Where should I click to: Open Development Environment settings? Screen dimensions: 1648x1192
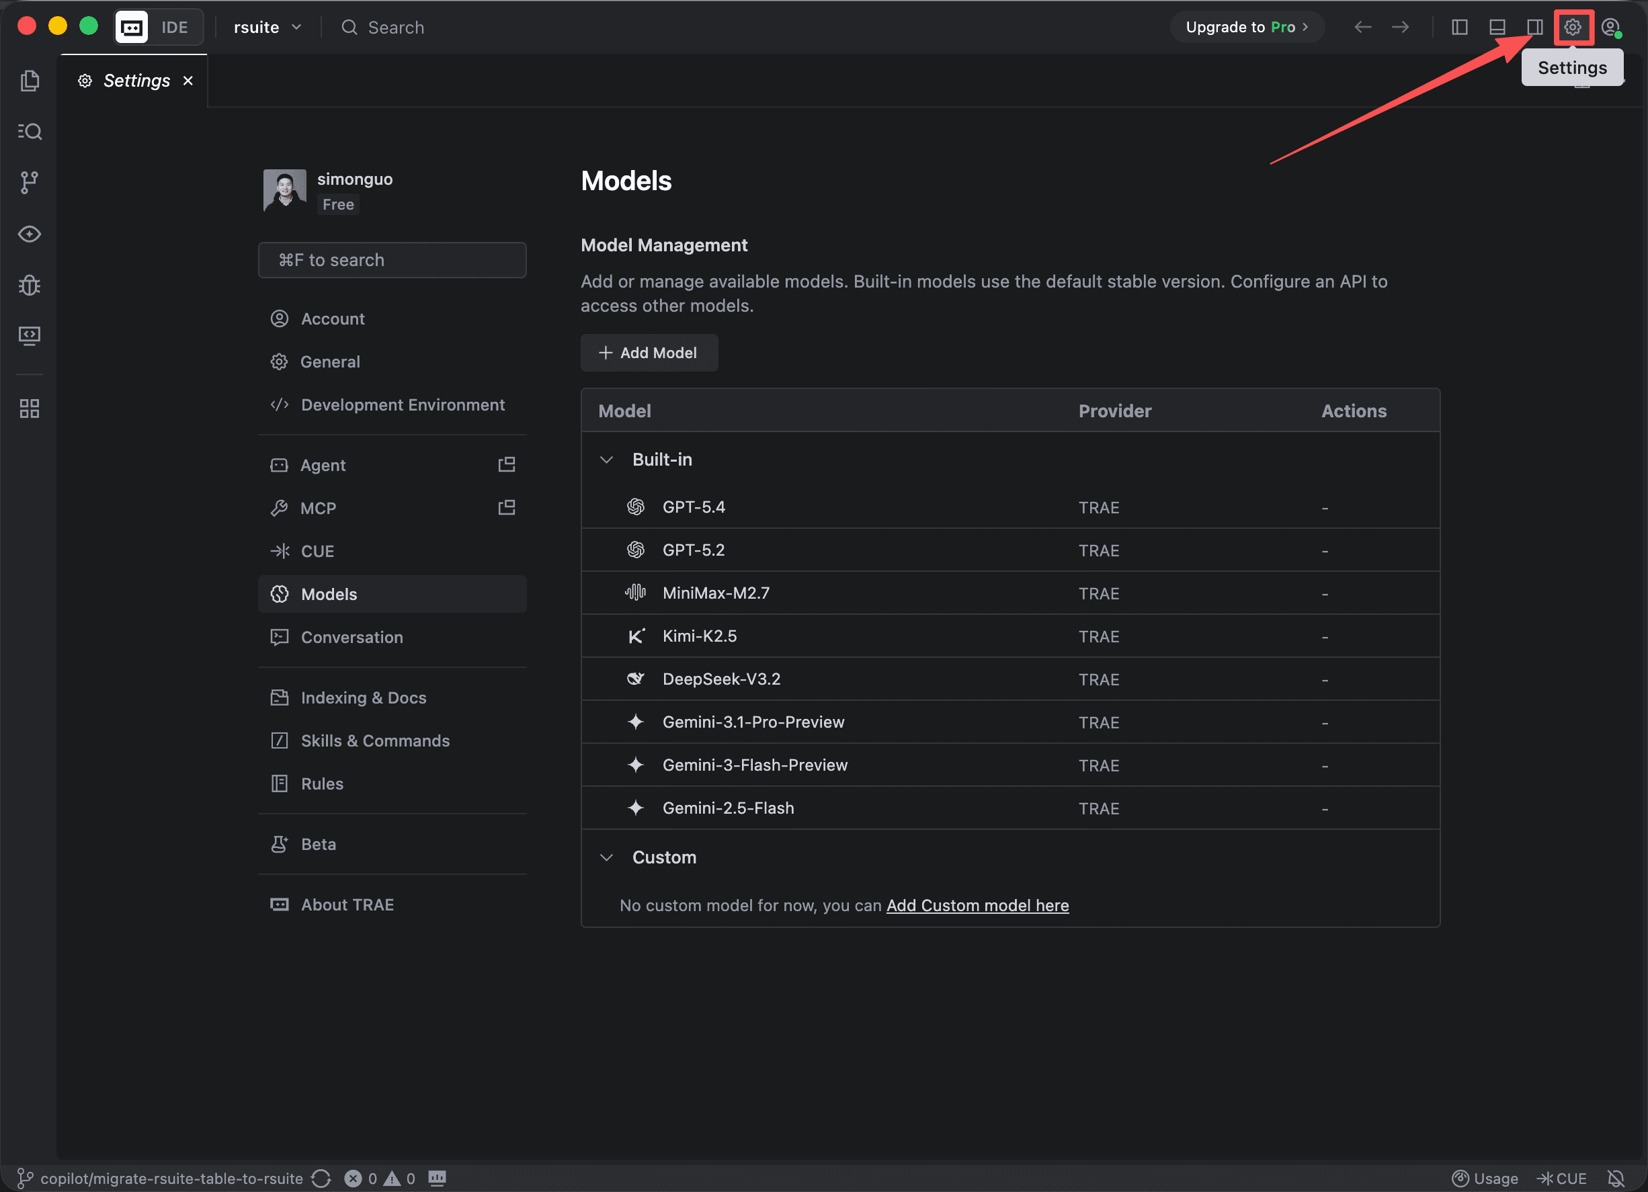(393, 405)
